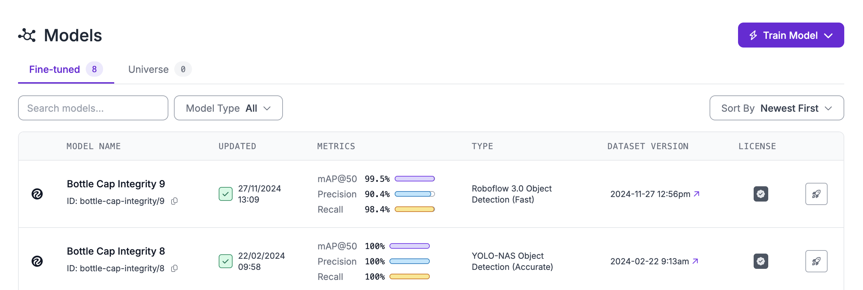Expand the Model Type filter

pos(228,108)
